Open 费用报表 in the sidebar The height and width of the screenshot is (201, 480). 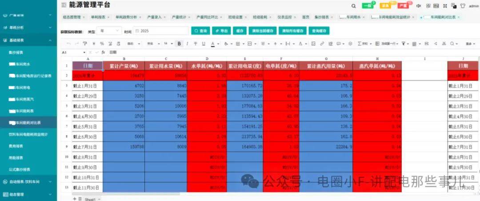[16, 146]
